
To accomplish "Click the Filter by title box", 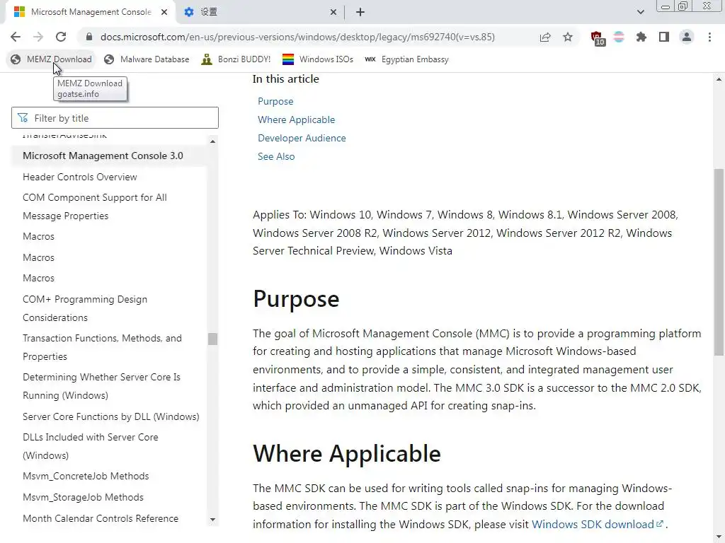I will point(115,118).
